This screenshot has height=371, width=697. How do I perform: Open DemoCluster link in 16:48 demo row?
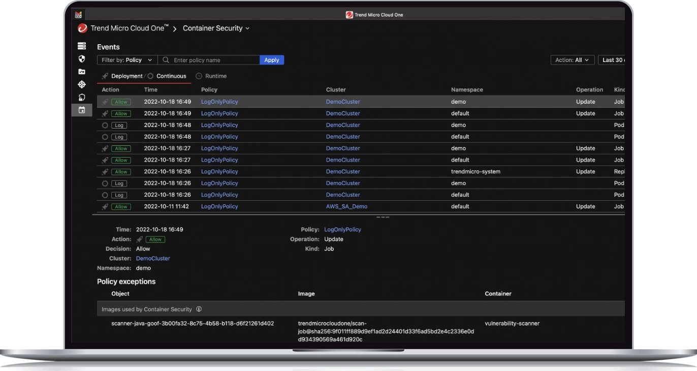point(343,125)
